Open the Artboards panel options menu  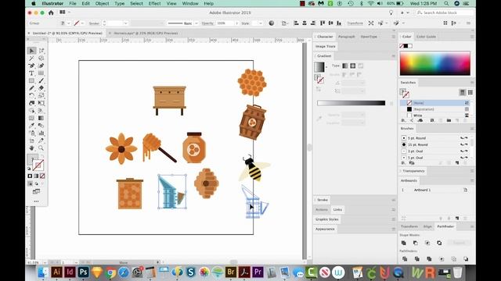[x=472, y=180]
